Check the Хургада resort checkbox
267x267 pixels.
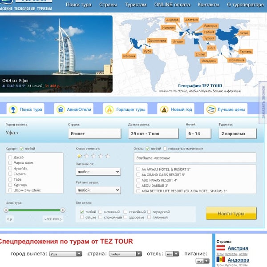click(x=10, y=185)
